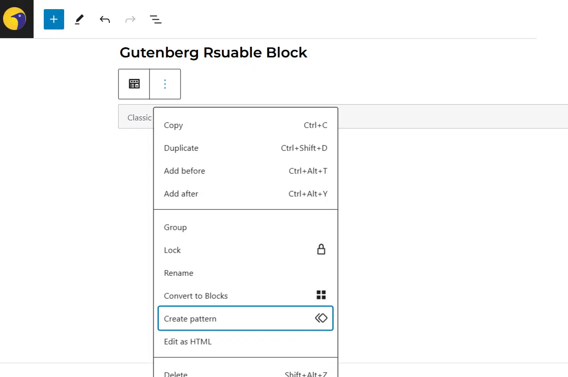This screenshot has height=377, width=568.
Task: Open the block Options three-dot menu
Action: pyautogui.click(x=165, y=83)
